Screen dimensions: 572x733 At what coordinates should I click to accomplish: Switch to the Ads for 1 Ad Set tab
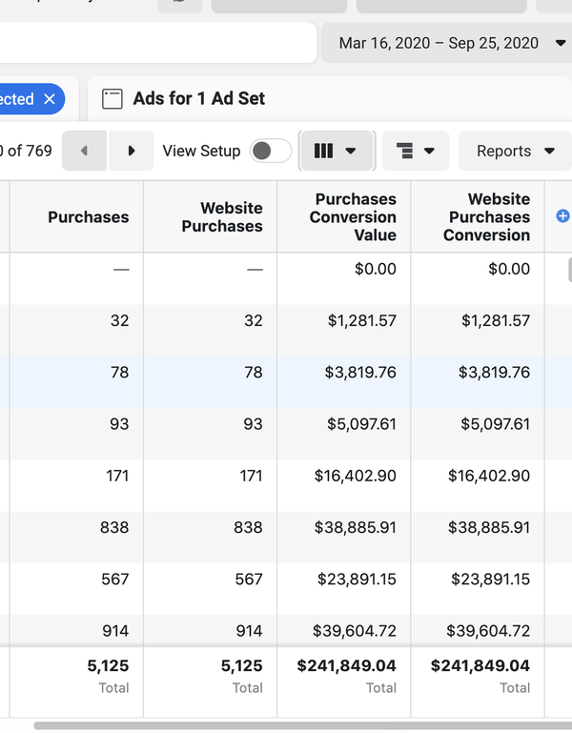(199, 99)
